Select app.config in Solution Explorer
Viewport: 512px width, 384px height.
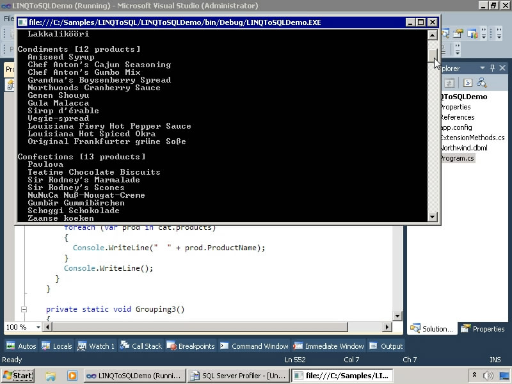pyautogui.click(x=456, y=127)
